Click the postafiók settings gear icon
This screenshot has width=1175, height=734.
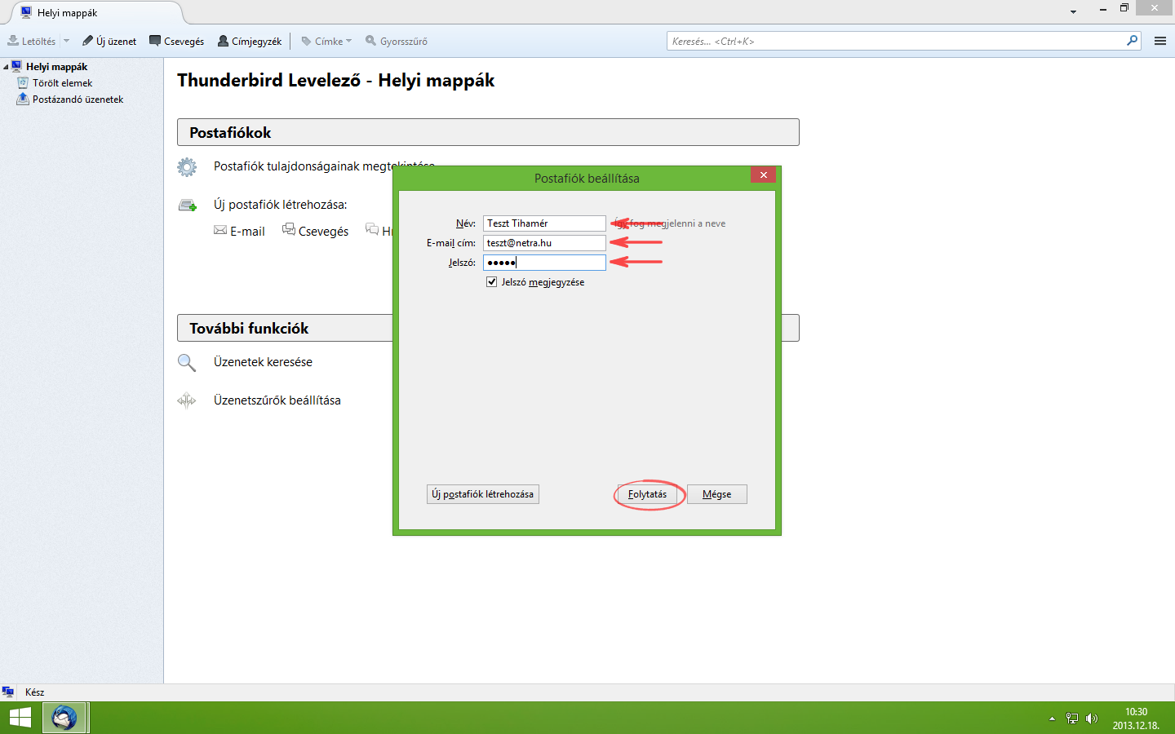tap(187, 167)
